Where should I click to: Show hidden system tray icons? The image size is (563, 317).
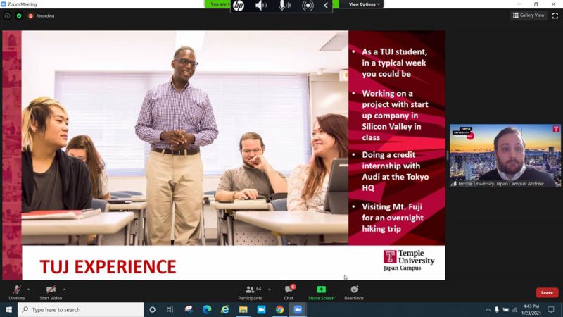click(488, 310)
